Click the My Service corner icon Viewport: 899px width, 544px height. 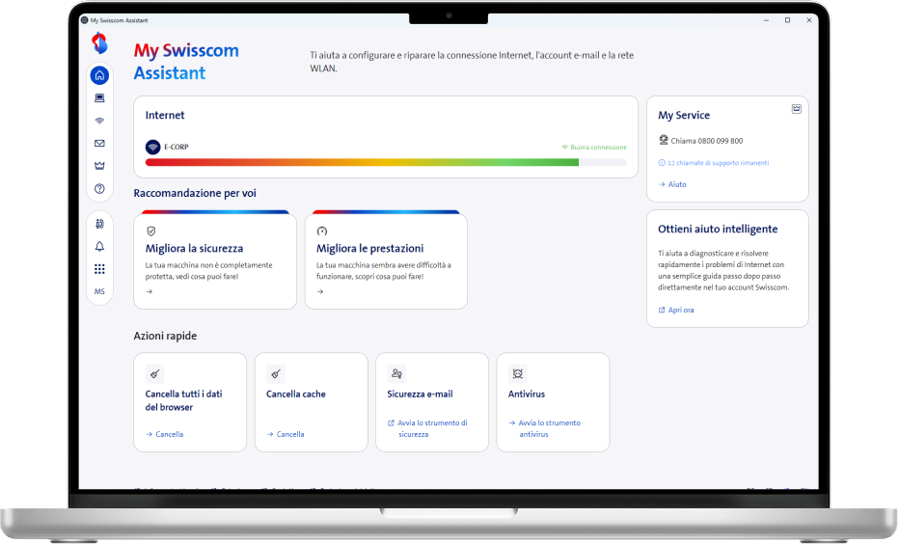[797, 109]
